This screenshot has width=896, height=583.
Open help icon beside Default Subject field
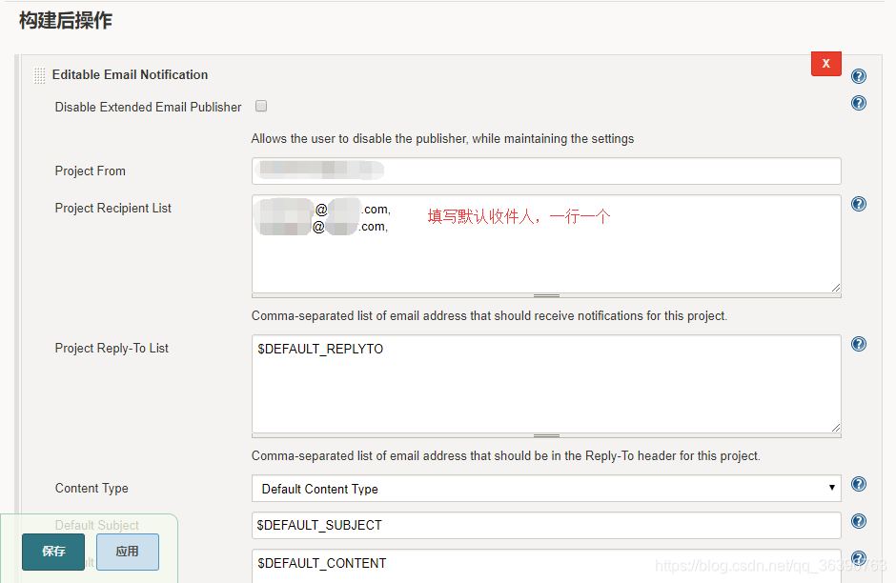pos(858,521)
